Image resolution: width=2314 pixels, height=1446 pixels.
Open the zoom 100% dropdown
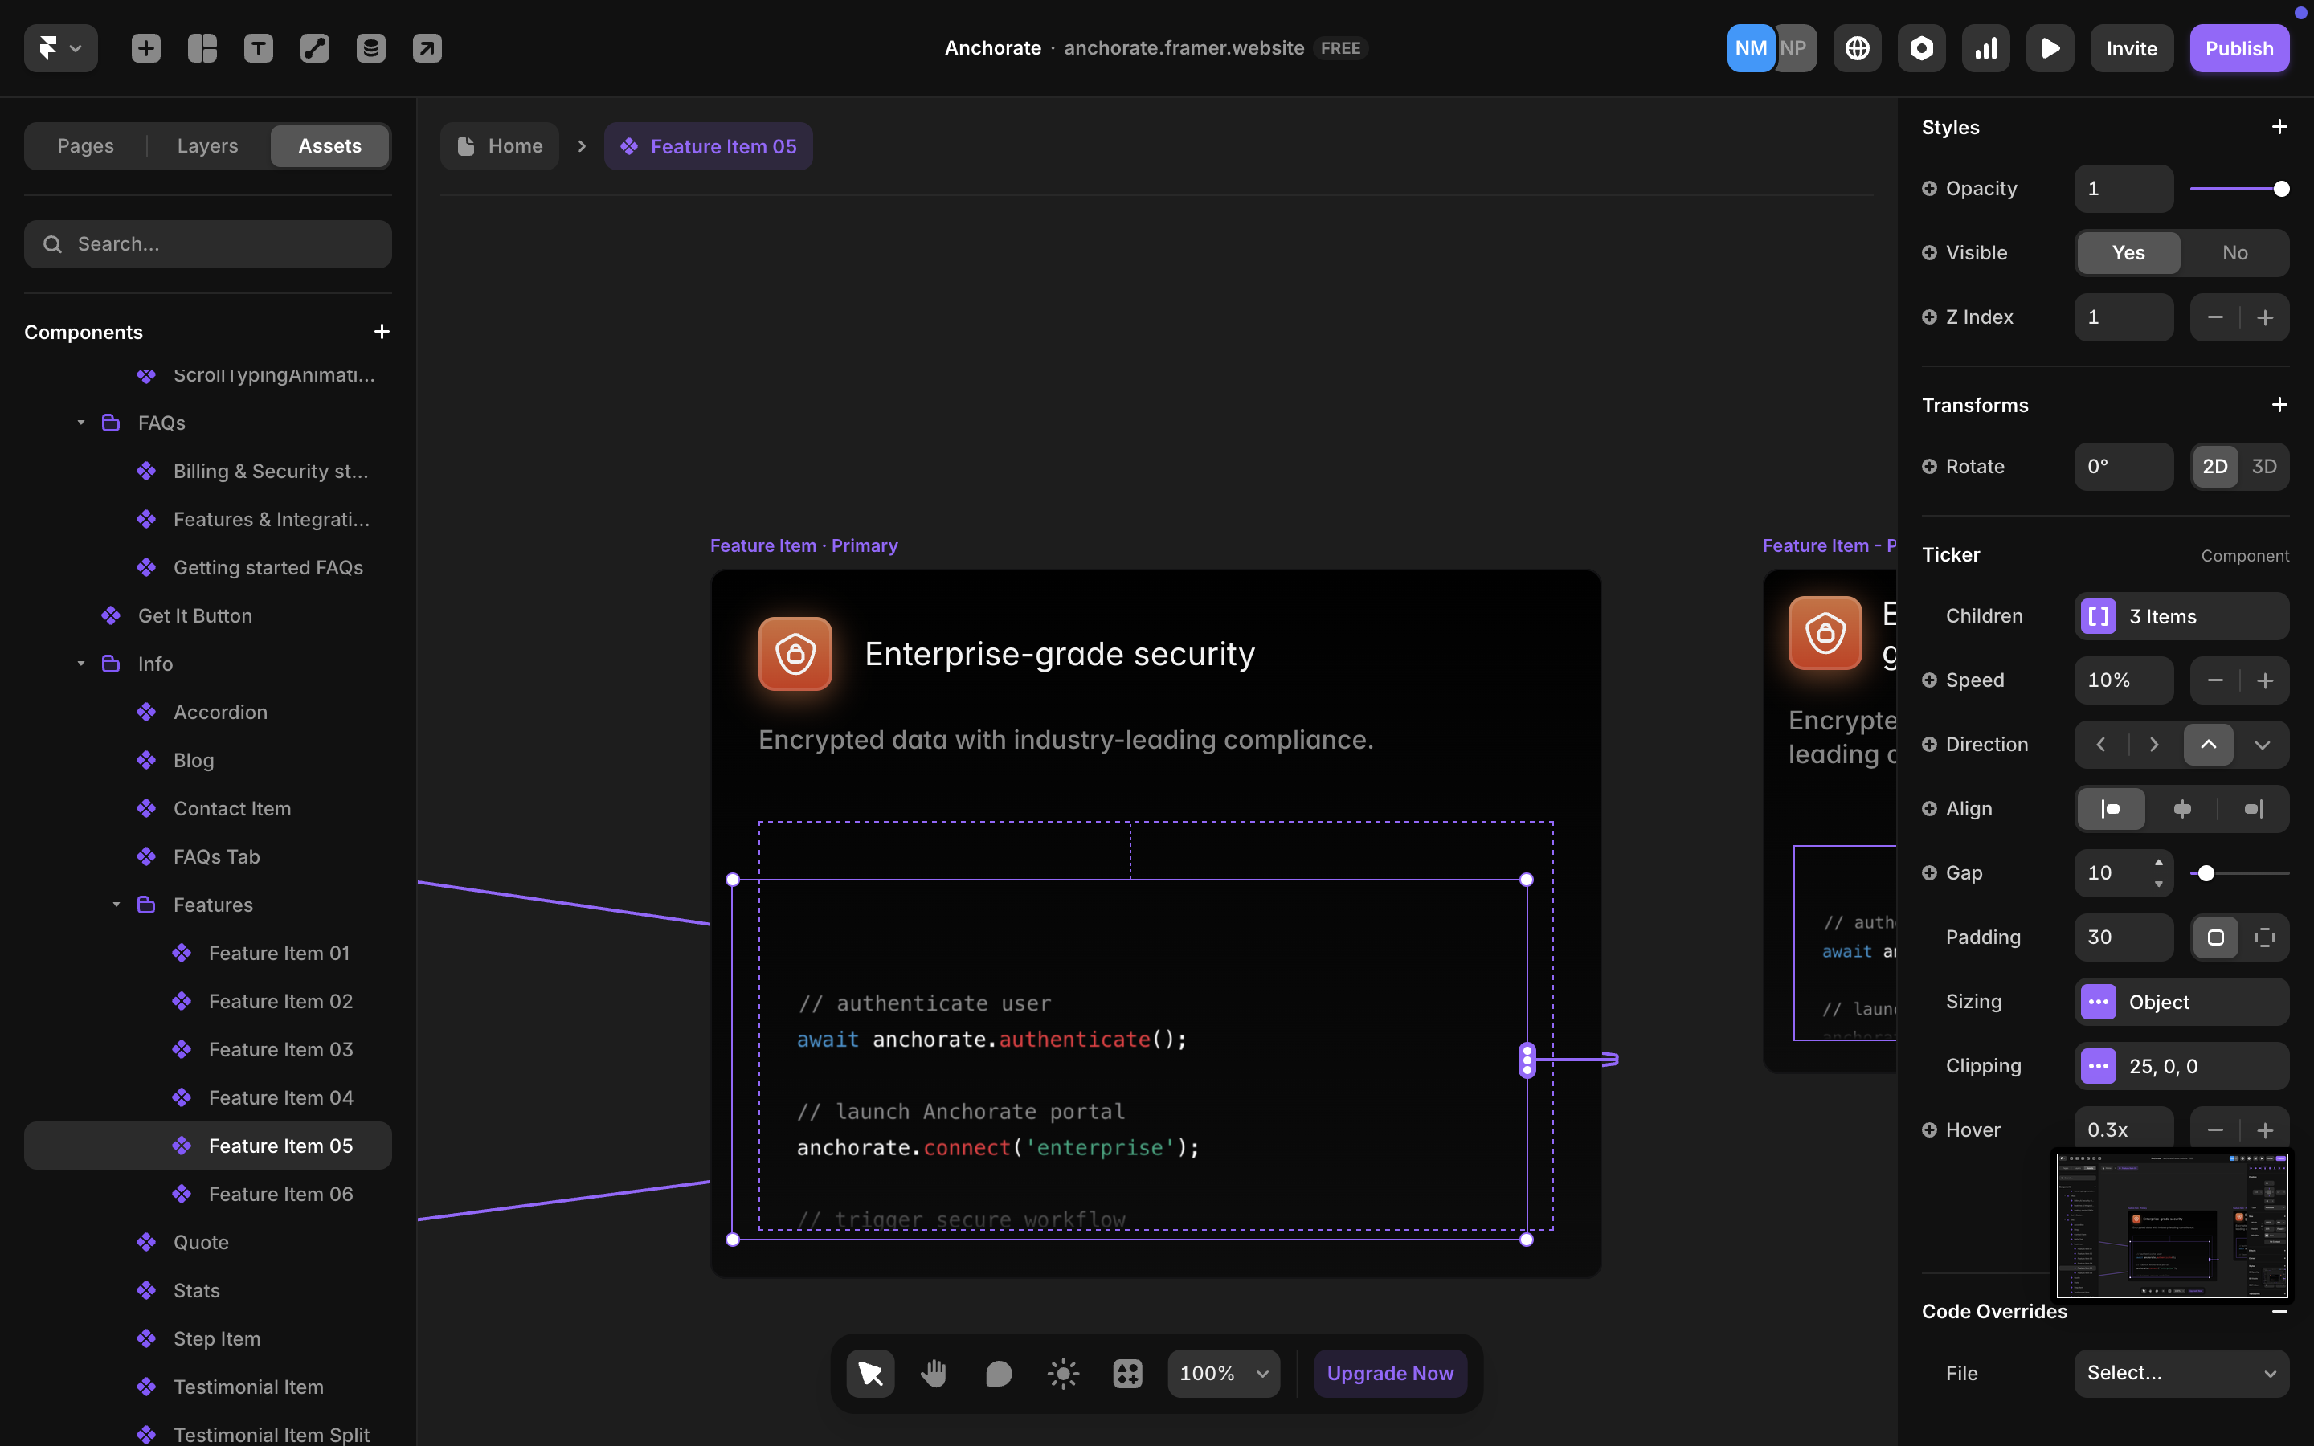1223,1374
